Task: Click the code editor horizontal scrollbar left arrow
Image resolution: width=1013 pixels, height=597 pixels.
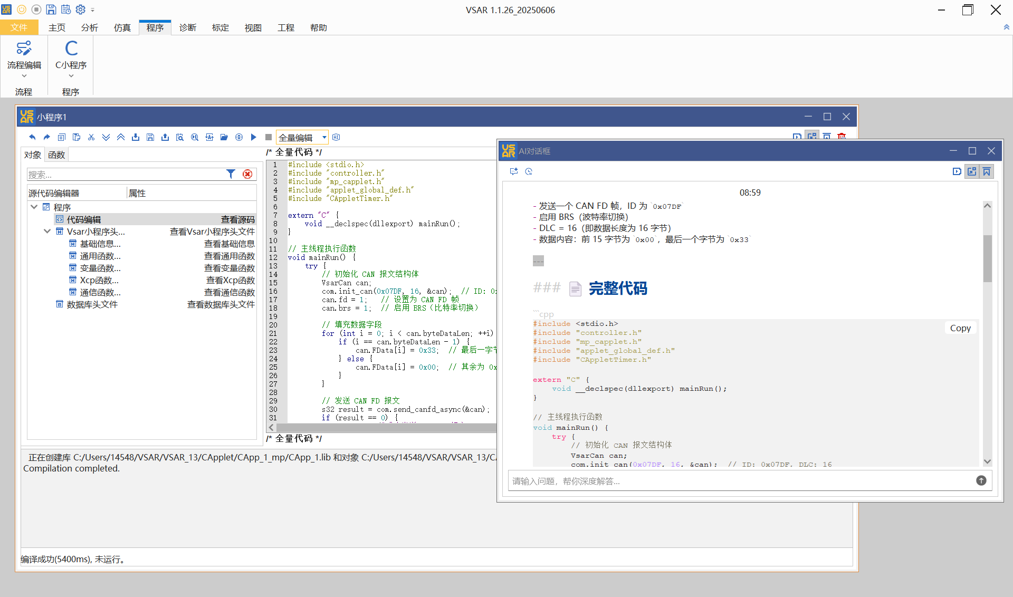Action: [x=271, y=427]
